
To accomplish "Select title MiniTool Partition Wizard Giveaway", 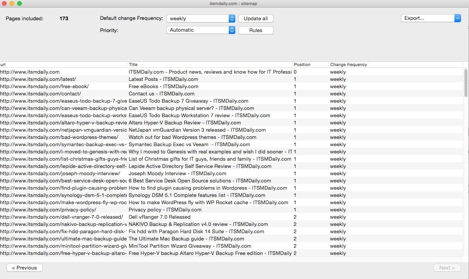I will tap(190, 246).
